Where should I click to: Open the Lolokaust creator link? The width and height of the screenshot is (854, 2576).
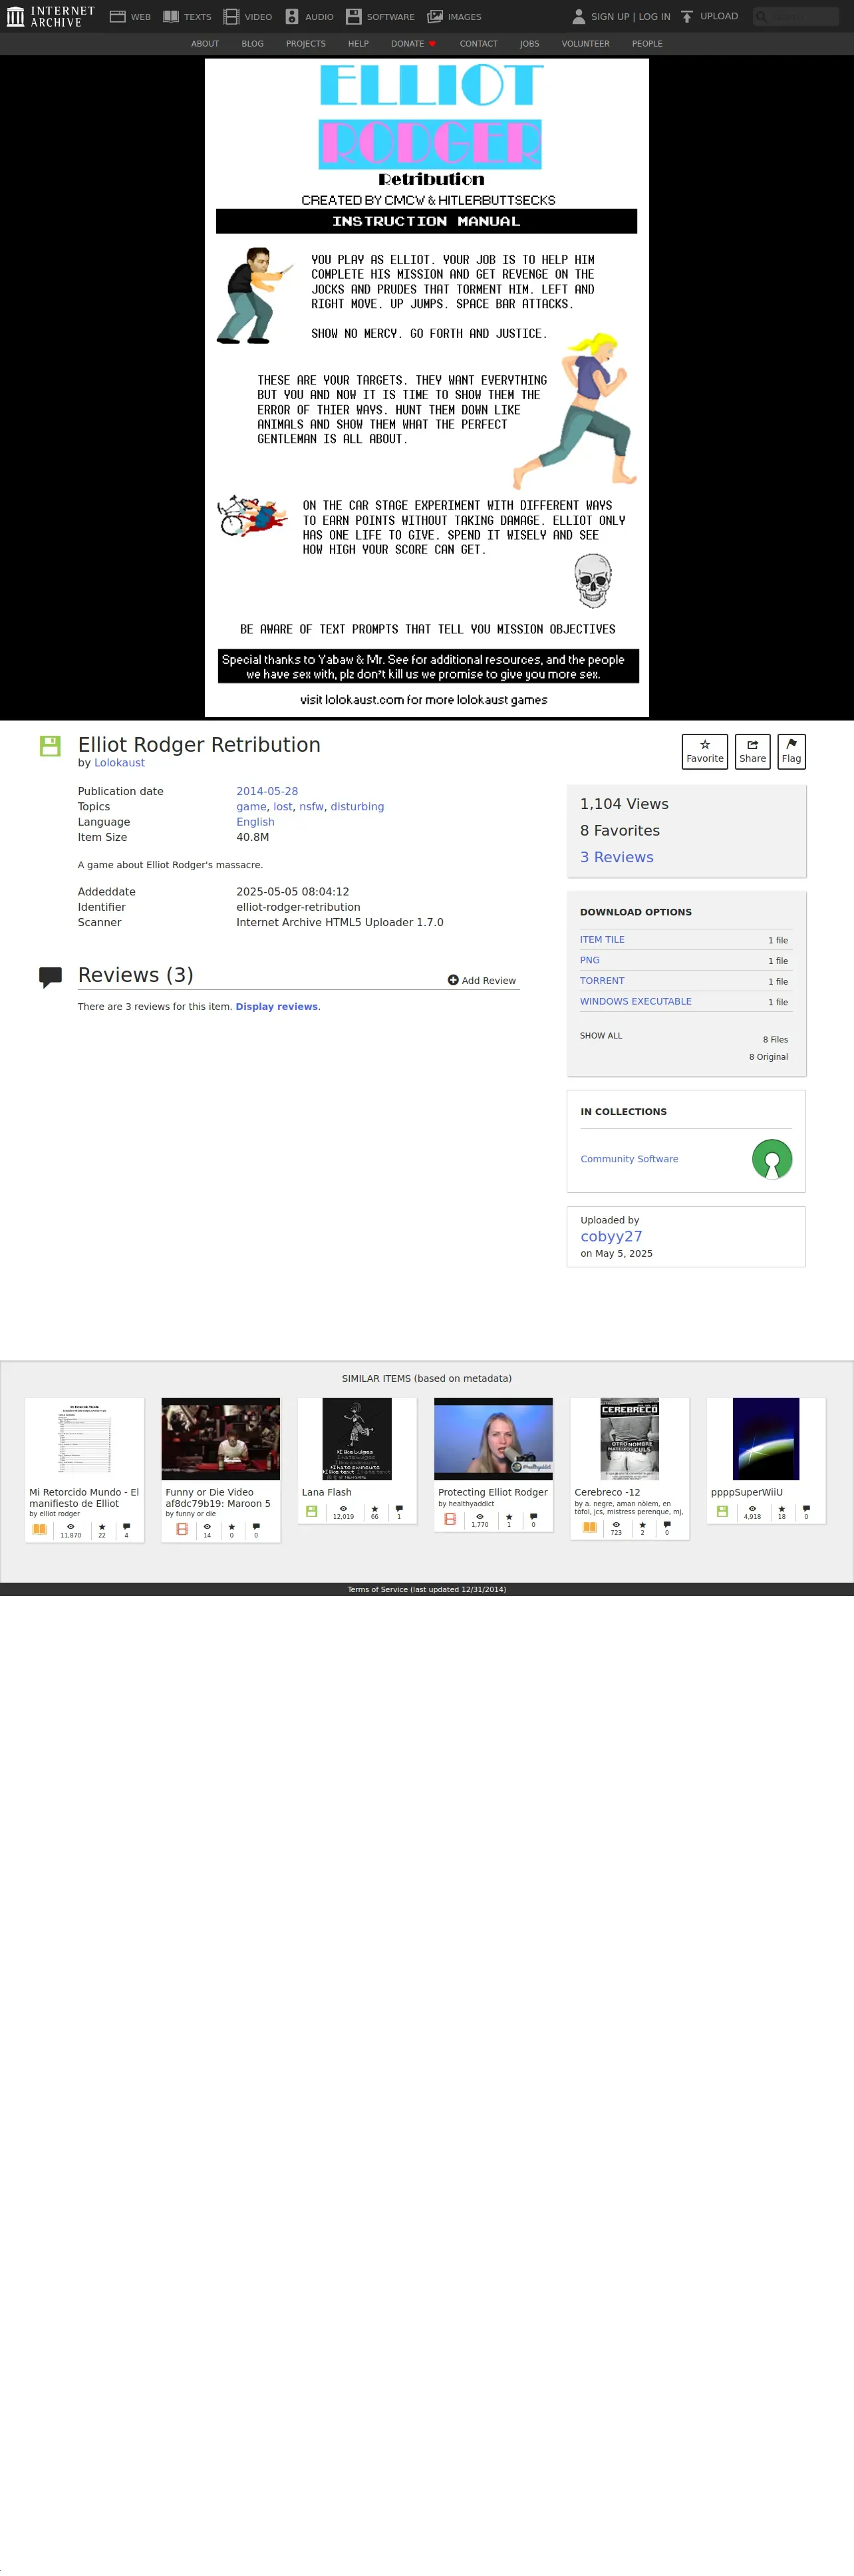click(x=119, y=763)
